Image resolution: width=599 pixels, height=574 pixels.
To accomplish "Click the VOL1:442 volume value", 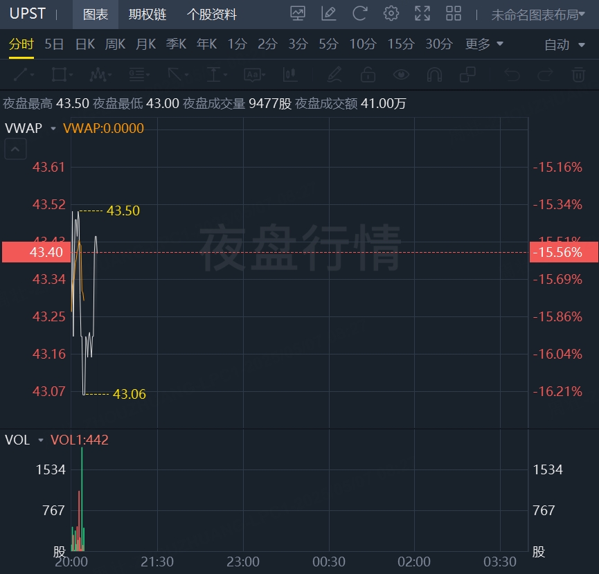I will click(x=80, y=440).
